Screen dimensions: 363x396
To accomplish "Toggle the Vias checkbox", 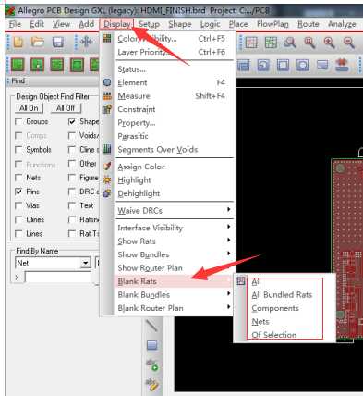I will (18, 205).
